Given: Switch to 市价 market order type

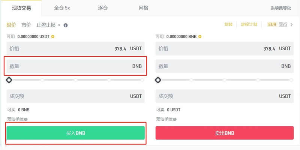Looking at the screenshot, I should pyautogui.click(x=26, y=25).
